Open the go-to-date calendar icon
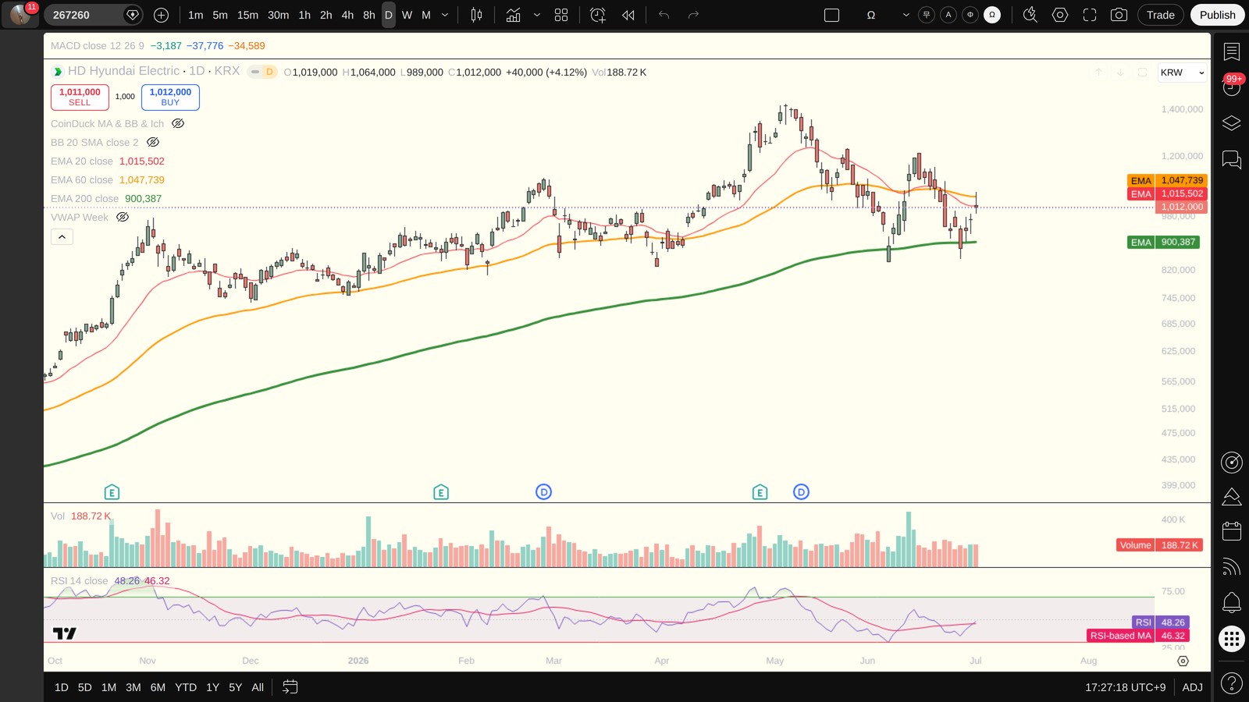The width and height of the screenshot is (1249, 702). click(290, 687)
